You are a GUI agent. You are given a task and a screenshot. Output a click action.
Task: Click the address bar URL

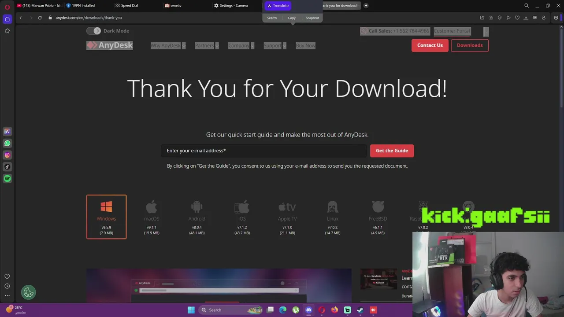tap(89, 18)
